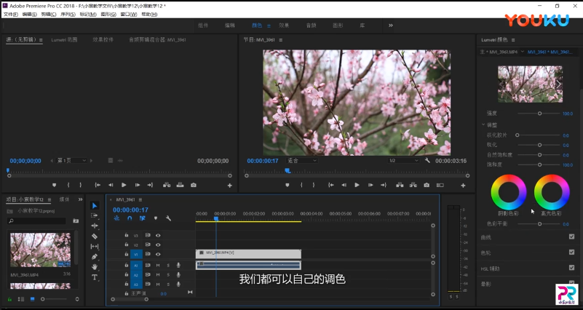Step forward one frame in Program monitor

370,185
